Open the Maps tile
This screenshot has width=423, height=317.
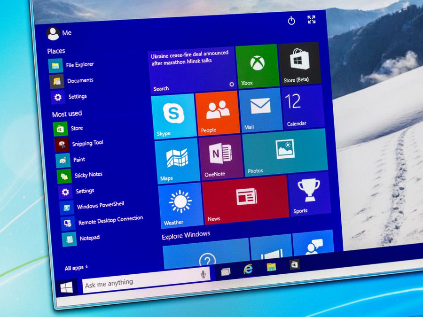tap(177, 160)
